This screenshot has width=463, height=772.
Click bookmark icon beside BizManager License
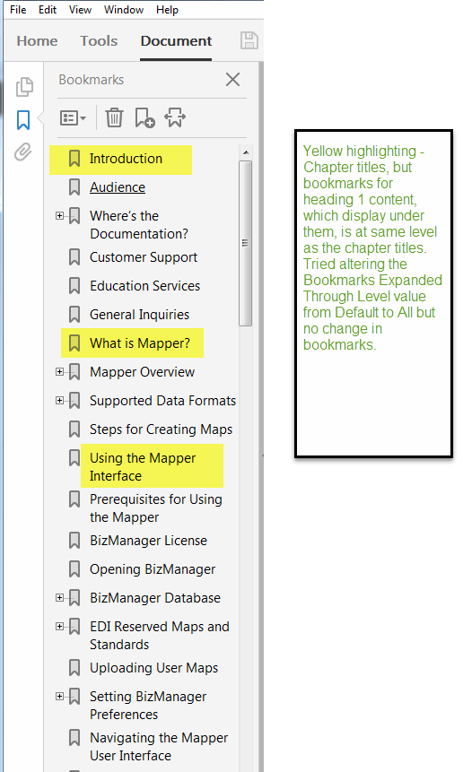[74, 541]
